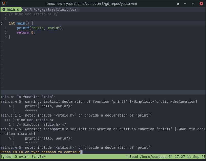Click the [yabs] session name
The image size is (206, 161).
pos(7,157)
